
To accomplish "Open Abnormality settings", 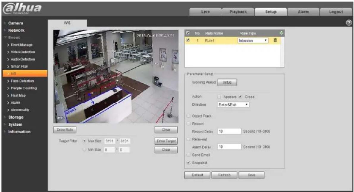I will pyautogui.click(x=20, y=110).
